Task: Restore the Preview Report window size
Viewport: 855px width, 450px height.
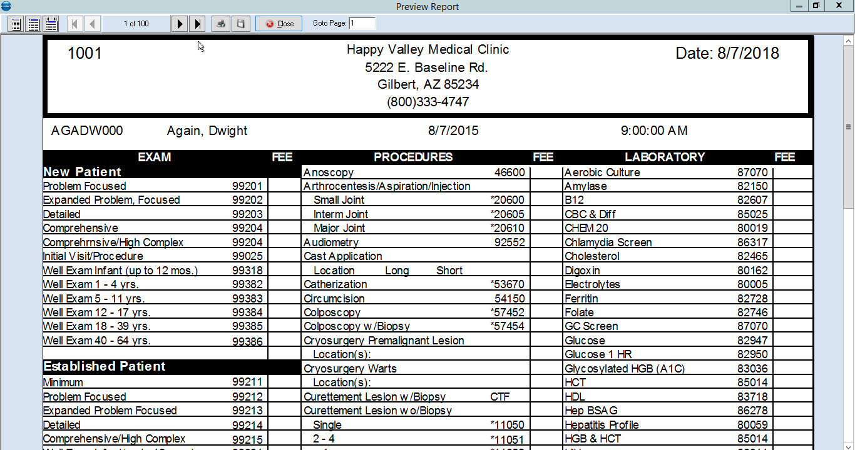Action: click(x=816, y=6)
